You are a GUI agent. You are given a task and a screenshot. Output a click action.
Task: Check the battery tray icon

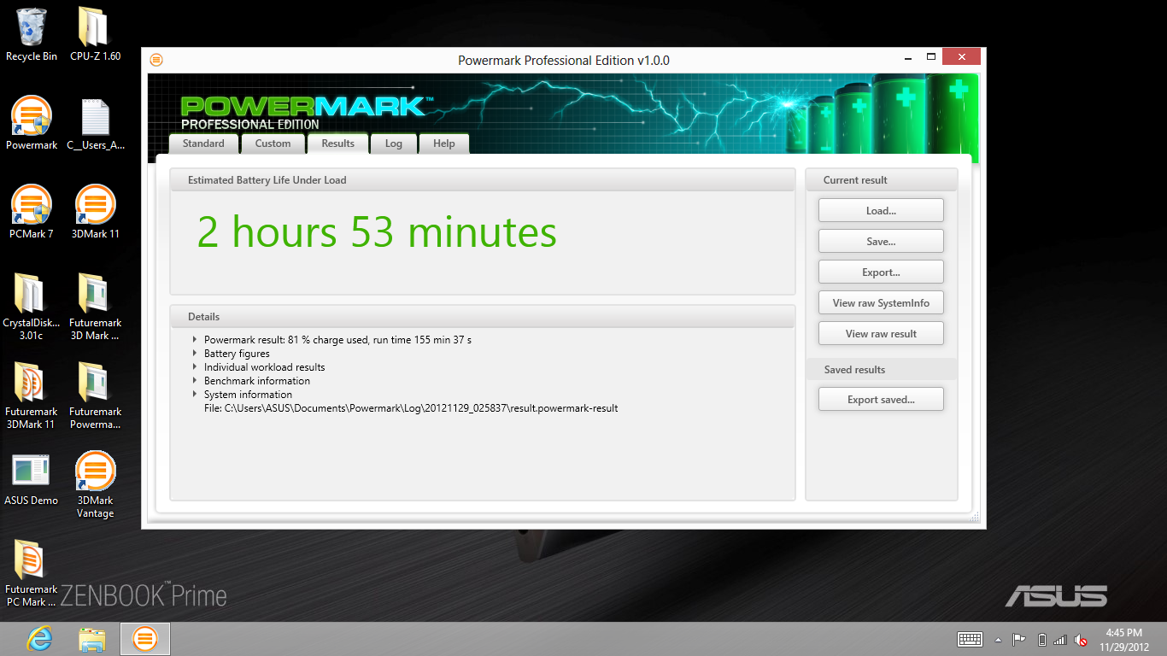click(1041, 639)
